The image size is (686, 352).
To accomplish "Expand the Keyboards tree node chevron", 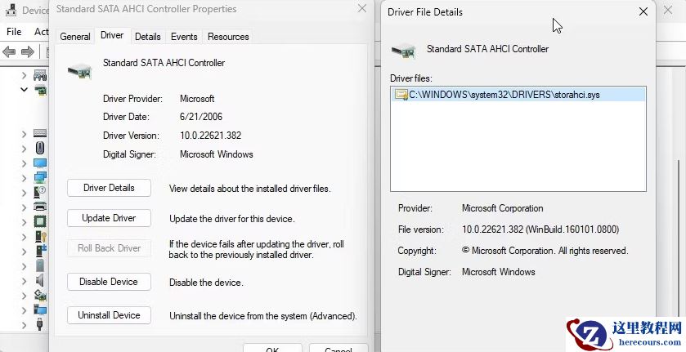I will pos(24,134).
